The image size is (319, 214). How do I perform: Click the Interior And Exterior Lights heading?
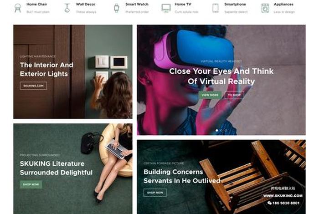tap(46, 69)
